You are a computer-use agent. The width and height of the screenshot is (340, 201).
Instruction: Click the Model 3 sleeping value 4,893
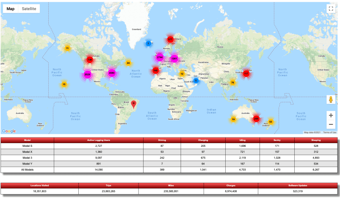[316, 158]
